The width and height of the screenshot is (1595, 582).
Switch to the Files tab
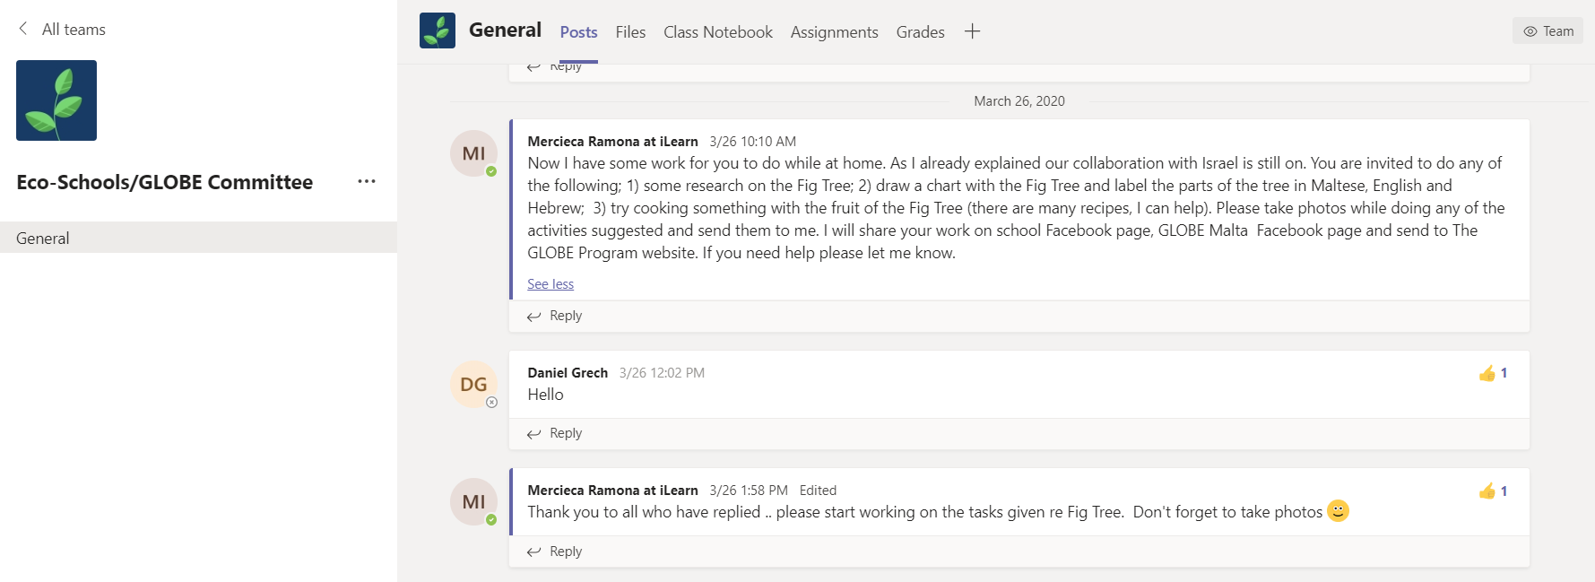click(x=630, y=32)
